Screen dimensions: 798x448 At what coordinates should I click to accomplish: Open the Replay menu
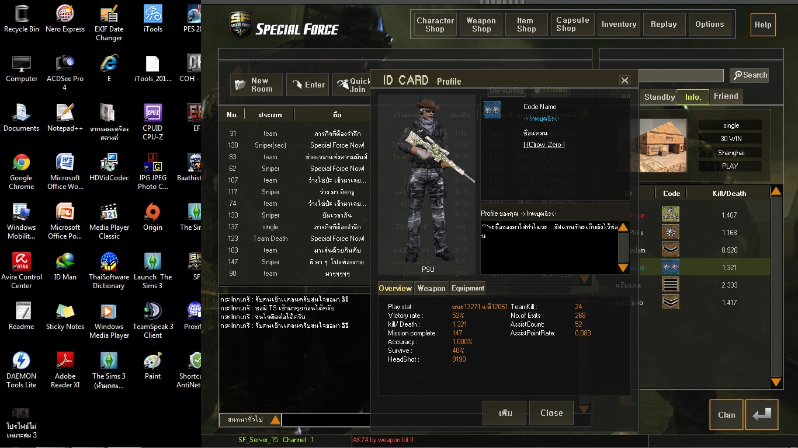click(664, 24)
